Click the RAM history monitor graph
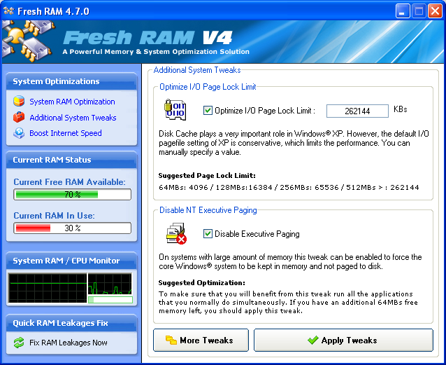Screen dimensions: 446x365 [x=48, y=288]
